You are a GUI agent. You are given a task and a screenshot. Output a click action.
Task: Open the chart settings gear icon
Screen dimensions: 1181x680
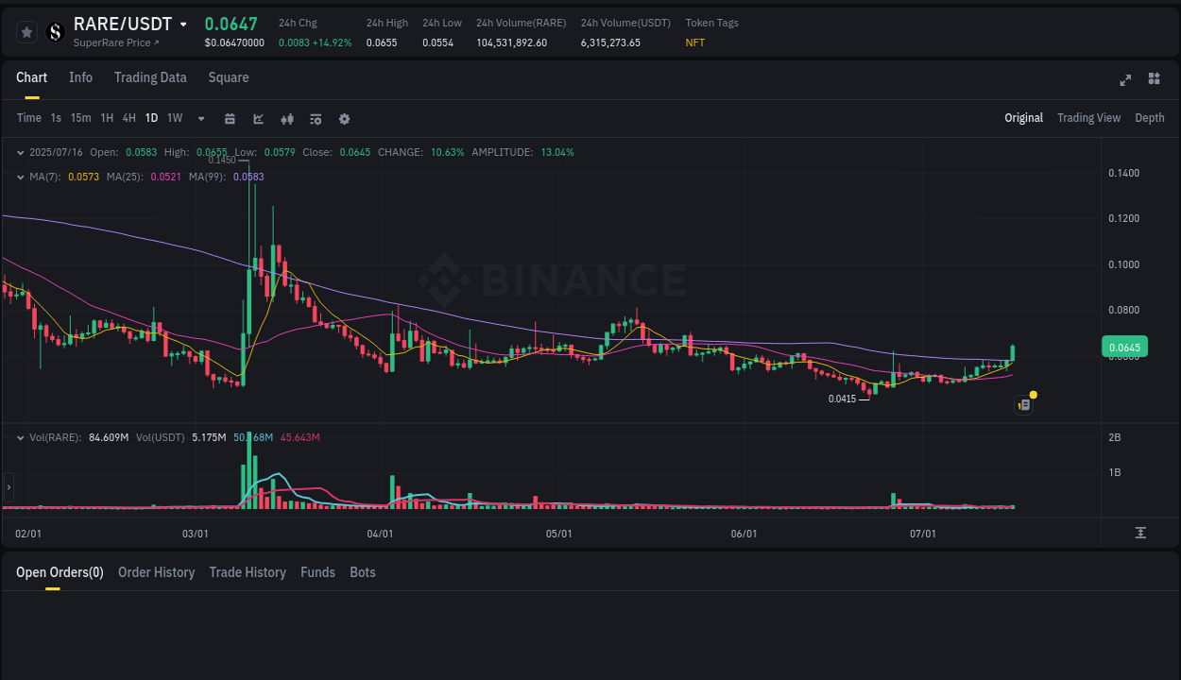point(344,119)
